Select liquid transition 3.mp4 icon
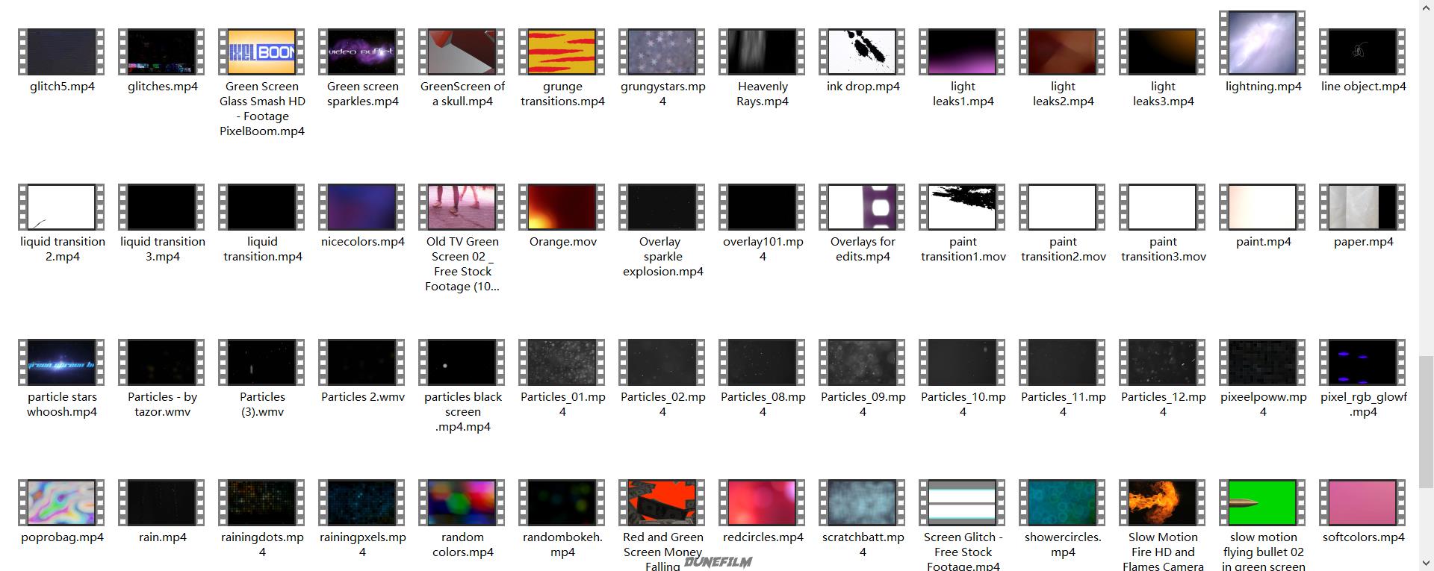 (162, 208)
